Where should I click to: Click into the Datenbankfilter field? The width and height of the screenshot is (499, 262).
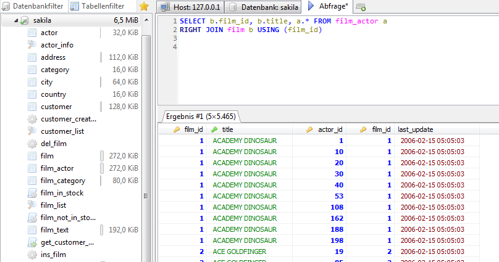33,7
